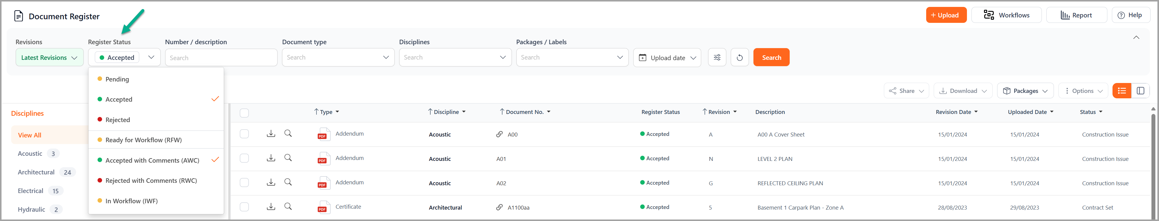Viewport: 1159px width, 221px height.
Task: Click the orange Search button
Action: click(x=771, y=57)
